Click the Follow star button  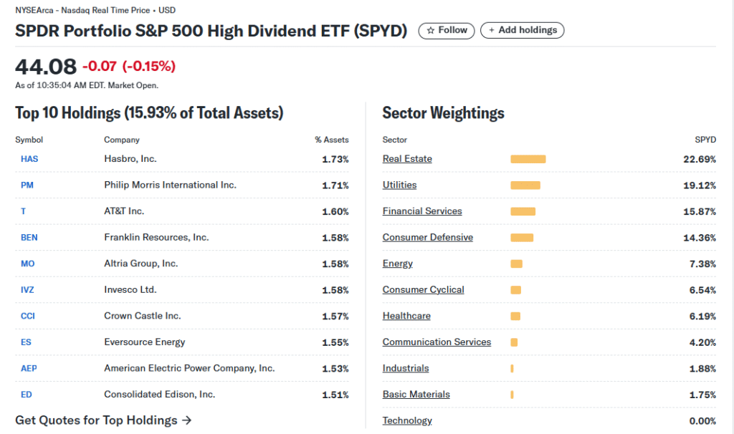446,31
